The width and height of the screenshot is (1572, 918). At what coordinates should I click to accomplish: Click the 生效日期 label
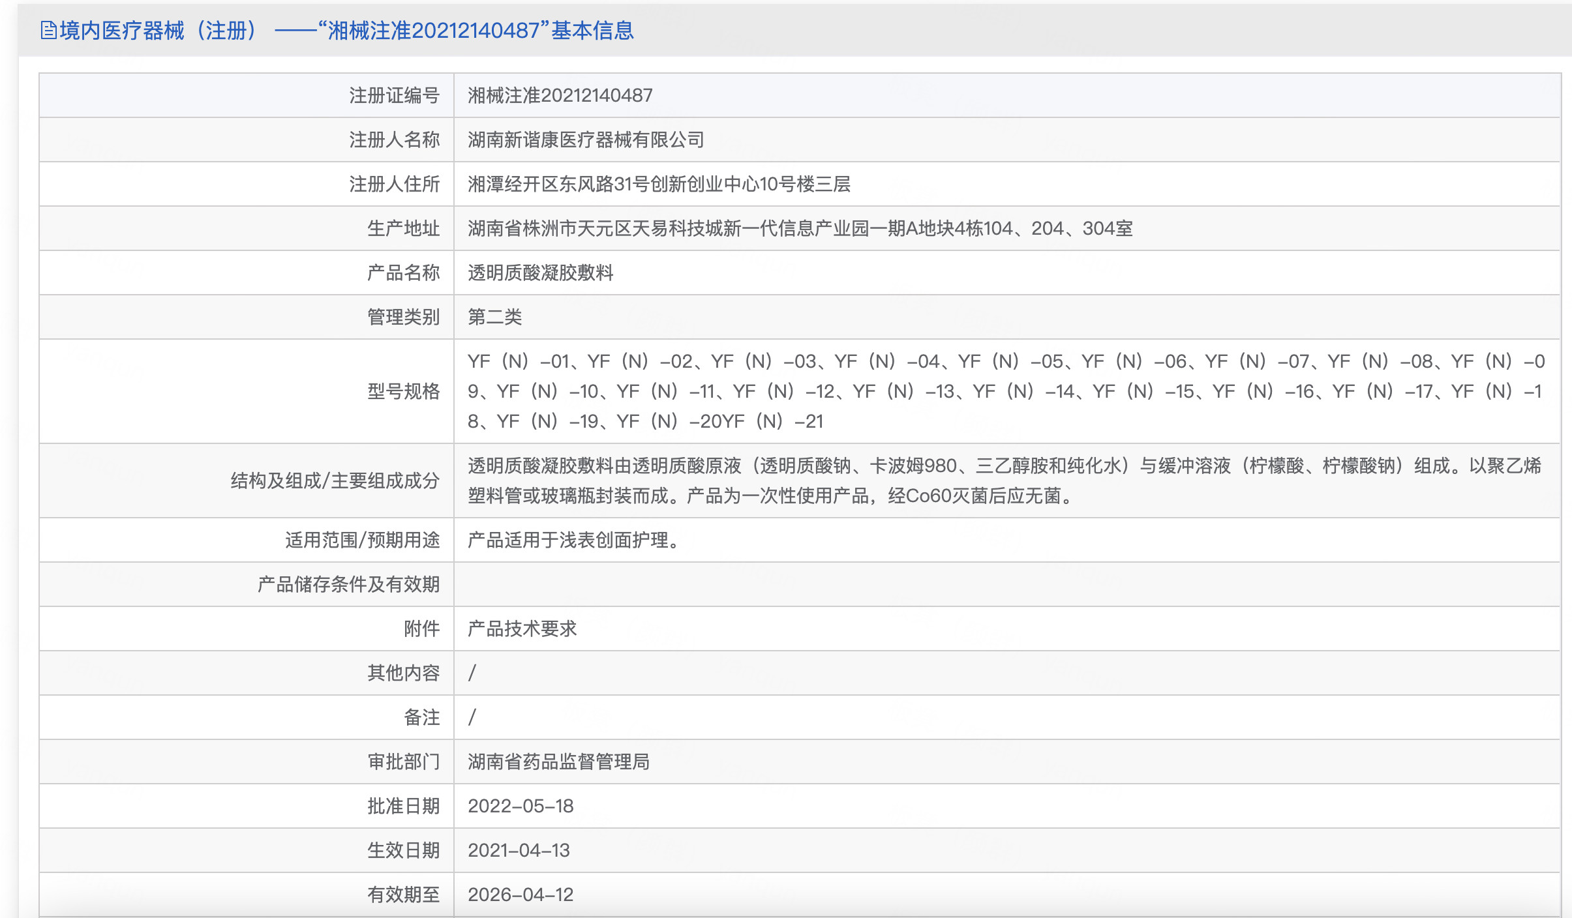tap(403, 850)
